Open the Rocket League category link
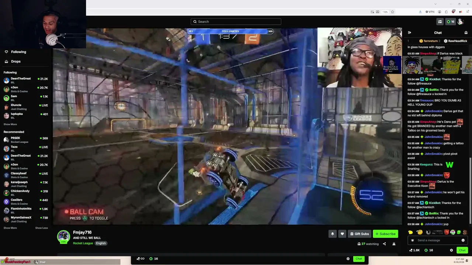Viewport: 472px width, 265px height. pyautogui.click(x=83, y=243)
